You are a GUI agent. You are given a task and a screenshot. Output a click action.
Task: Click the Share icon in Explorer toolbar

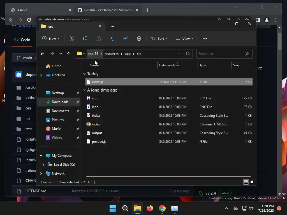pyautogui.click(x=126, y=38)
